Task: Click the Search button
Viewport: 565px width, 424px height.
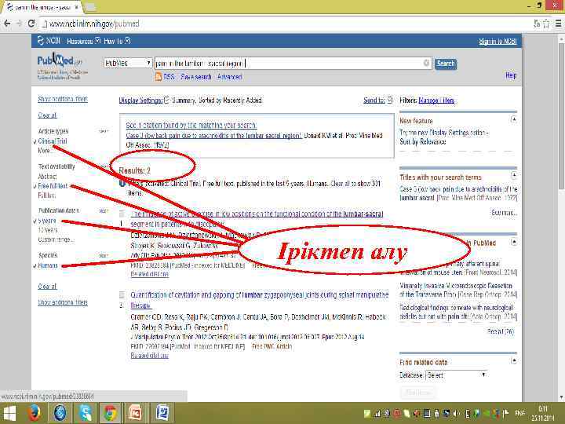Action: (x=446, y=64)
